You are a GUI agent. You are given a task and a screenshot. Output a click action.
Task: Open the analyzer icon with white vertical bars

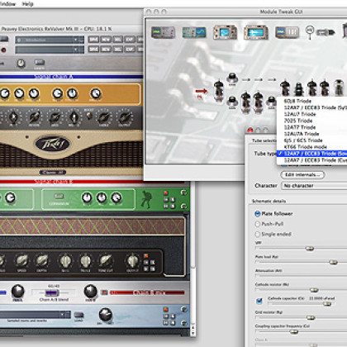[288, 32]
